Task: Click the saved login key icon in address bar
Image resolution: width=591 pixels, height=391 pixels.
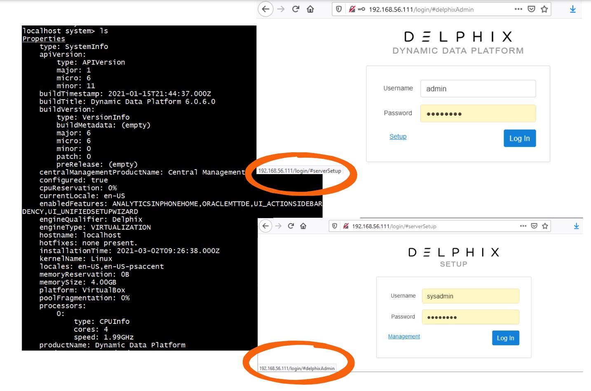Action: (x=361, y=9)
